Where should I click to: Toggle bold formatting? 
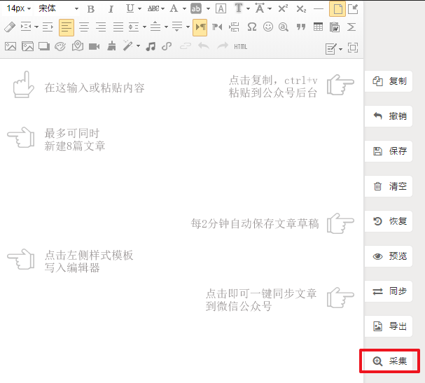91,9
